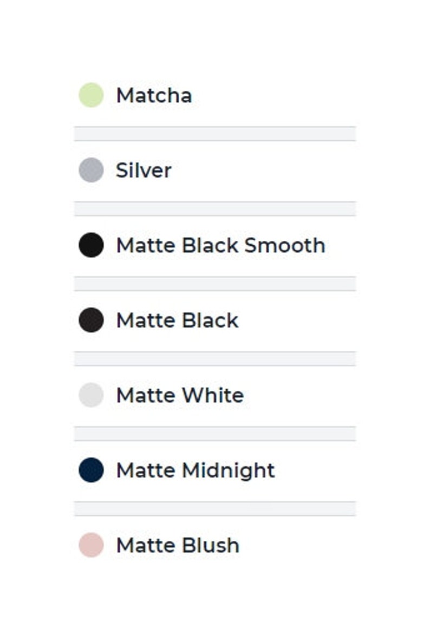This screenshot has width=430, height=635.
Task: Click the Silver text label
Action: coord(144,171)
